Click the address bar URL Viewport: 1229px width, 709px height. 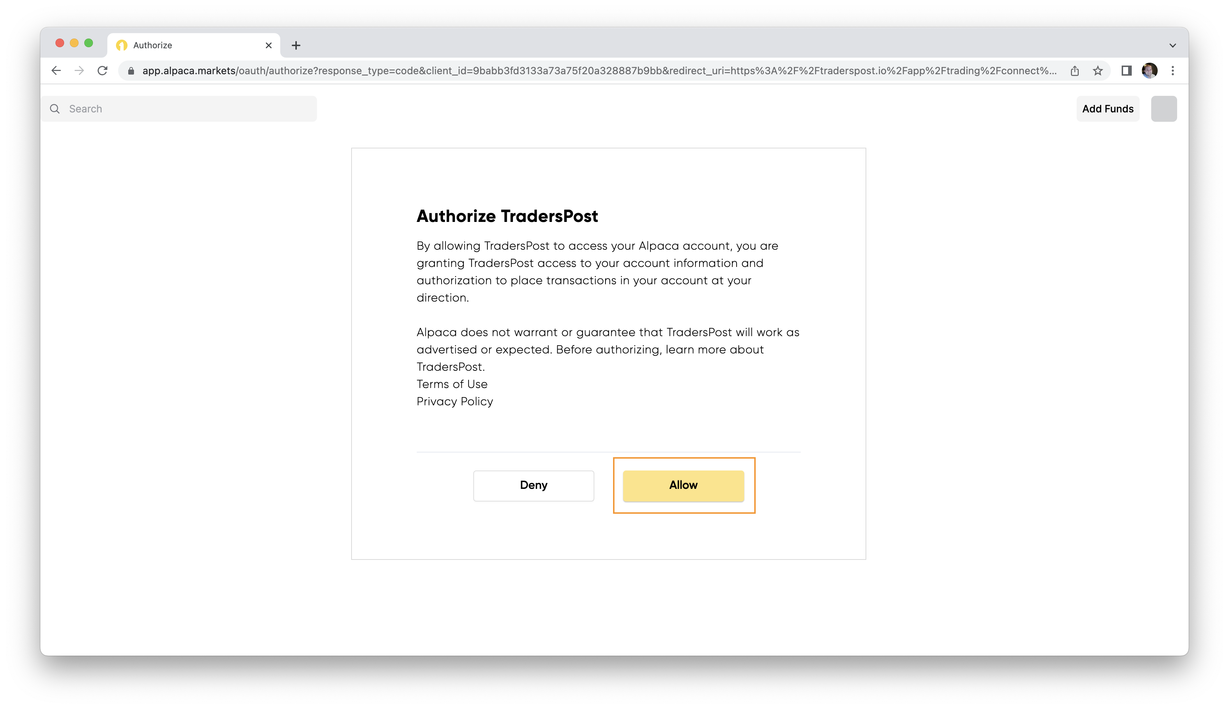(599, 71)
